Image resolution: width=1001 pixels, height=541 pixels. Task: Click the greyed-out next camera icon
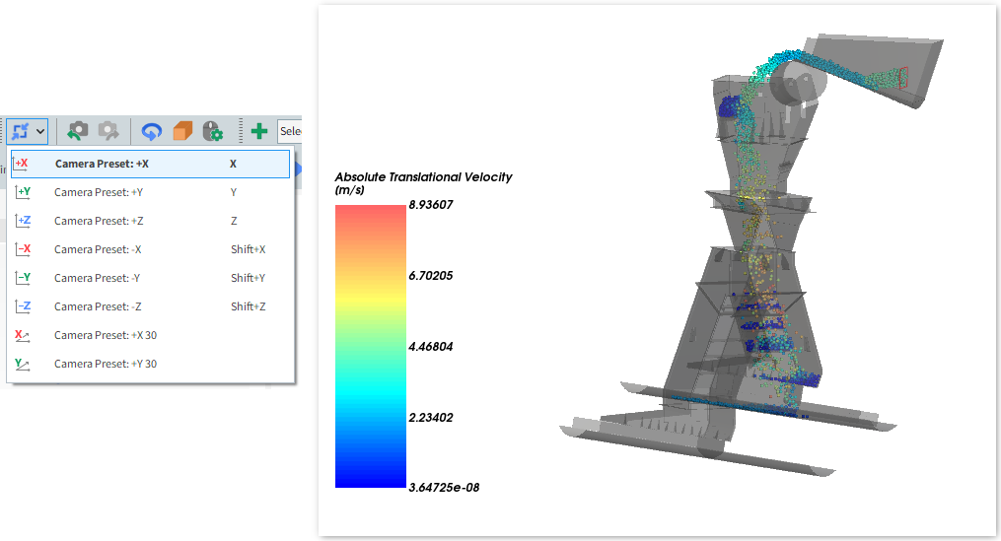click(x=108, y=130)
